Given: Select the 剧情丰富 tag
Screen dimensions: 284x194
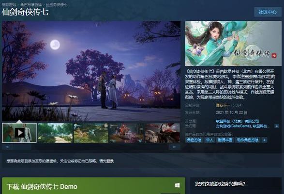Looking at the screenshot, I should (225, 140).
